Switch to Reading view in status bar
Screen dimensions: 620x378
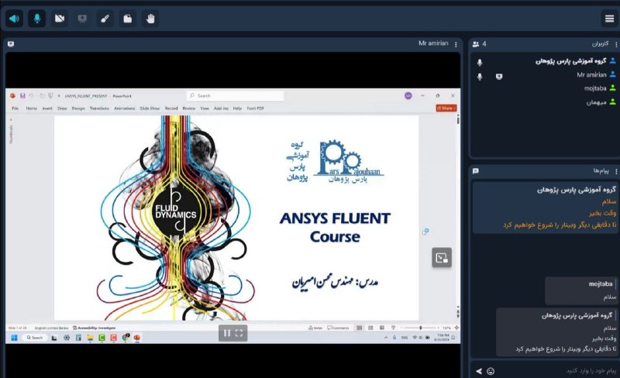tap(382, 328)
